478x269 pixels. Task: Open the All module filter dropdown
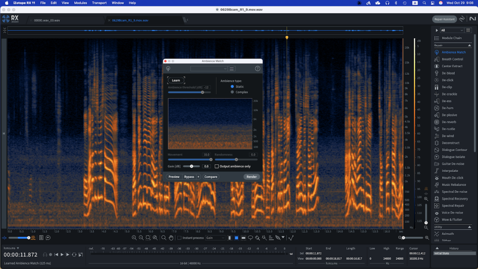[451, 30]
